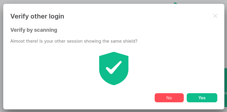Close the Verify other login dialog
Image resolution: width=227 pixels, height=112 pixels.
pos(215,16)
